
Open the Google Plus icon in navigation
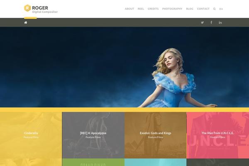click(x=221, y=9)
